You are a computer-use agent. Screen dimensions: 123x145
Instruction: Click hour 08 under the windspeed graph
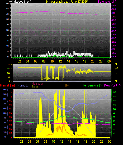pyautogui.click(x=44, y=61)
